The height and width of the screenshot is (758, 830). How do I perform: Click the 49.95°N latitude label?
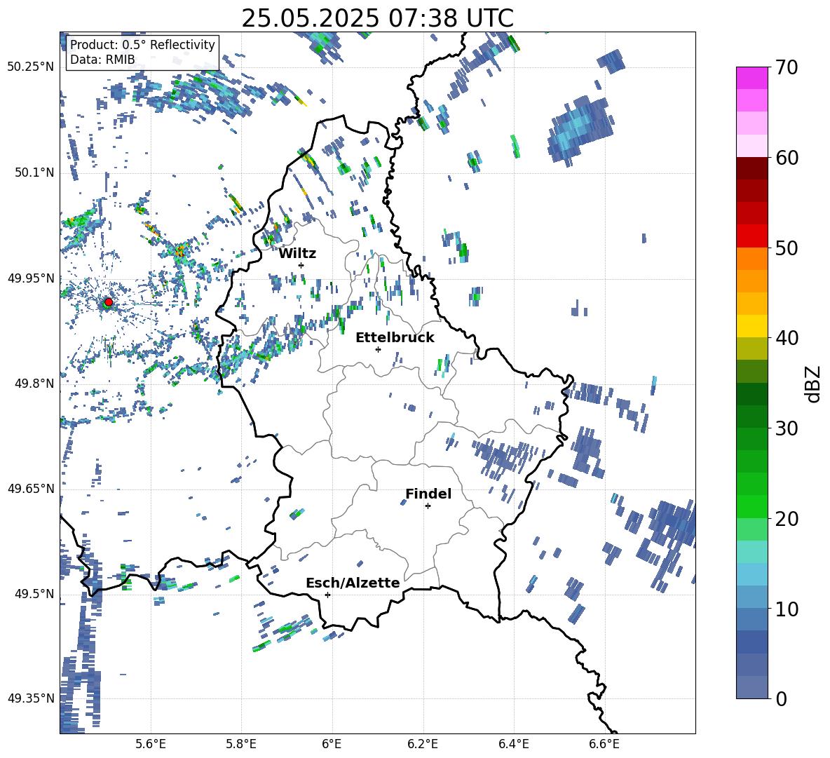click(31, 278)
